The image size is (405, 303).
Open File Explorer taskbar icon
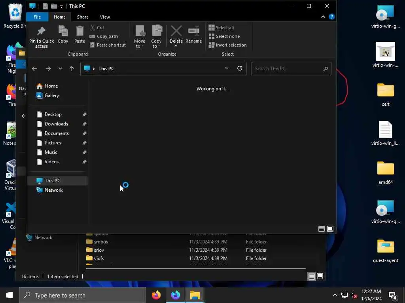(195, 295)
